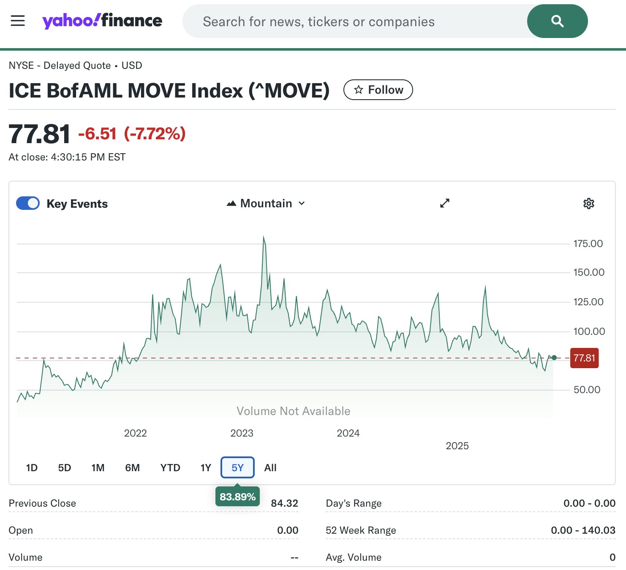The image size is (626, 570).
Task: Toggle Key Events switch off
Action: [28, 204]
